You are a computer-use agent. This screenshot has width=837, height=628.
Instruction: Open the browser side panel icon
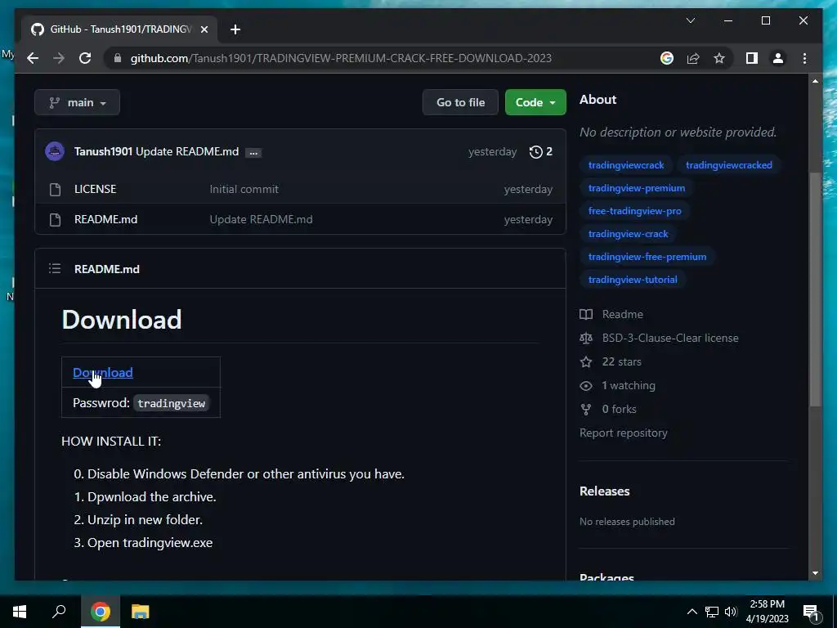tap(752, 58)
